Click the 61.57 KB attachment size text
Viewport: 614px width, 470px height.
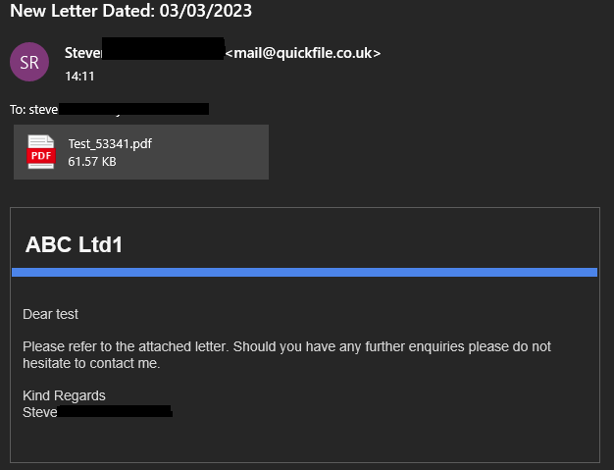(92, 161)
